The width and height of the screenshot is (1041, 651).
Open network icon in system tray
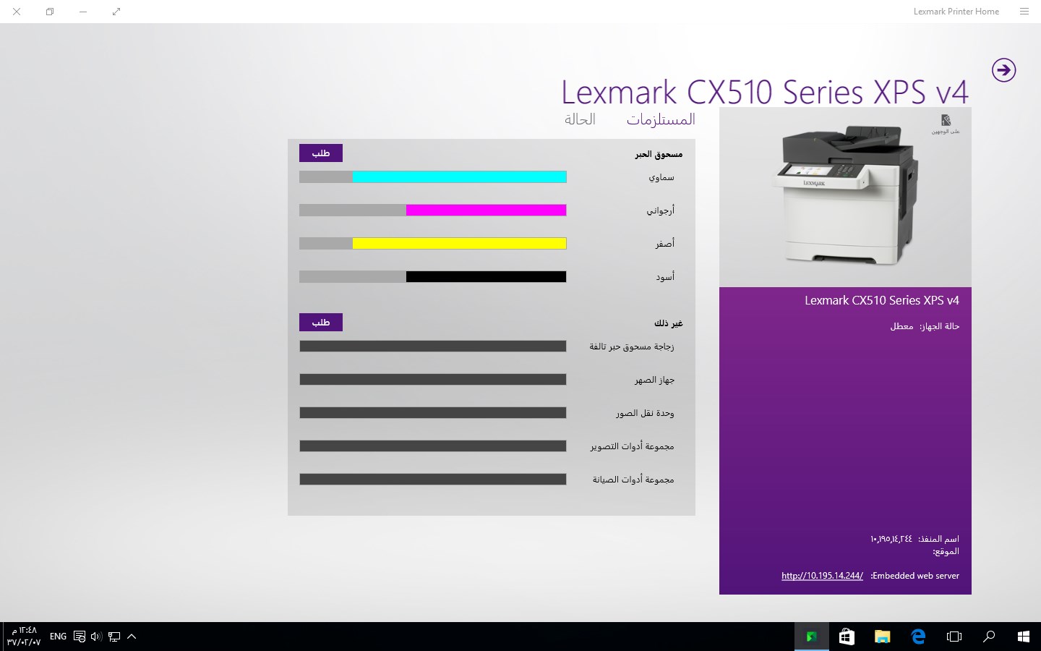click(x=114, y=637)
